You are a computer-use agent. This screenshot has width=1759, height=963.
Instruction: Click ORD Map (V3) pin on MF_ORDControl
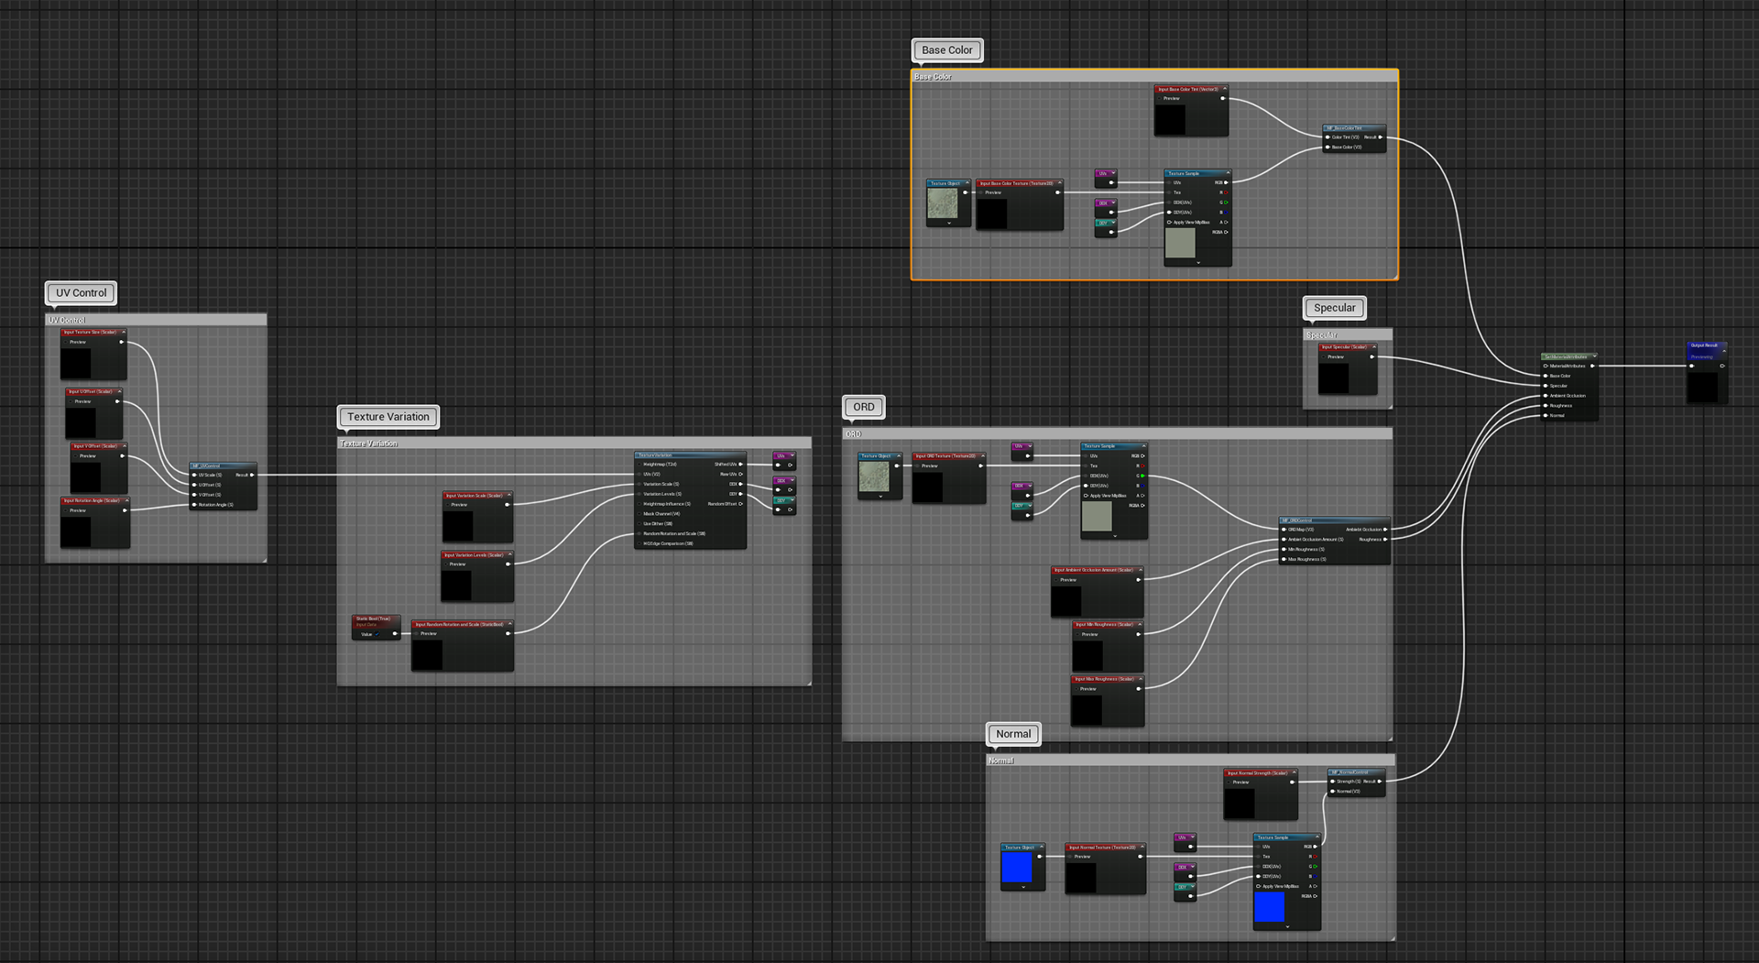[1284, 530]
